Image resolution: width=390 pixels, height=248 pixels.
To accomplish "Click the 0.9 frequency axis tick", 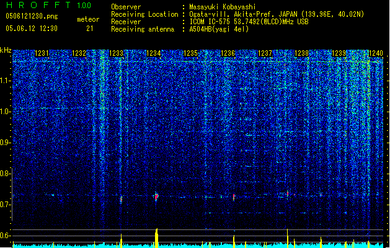I will click(6, 143).
